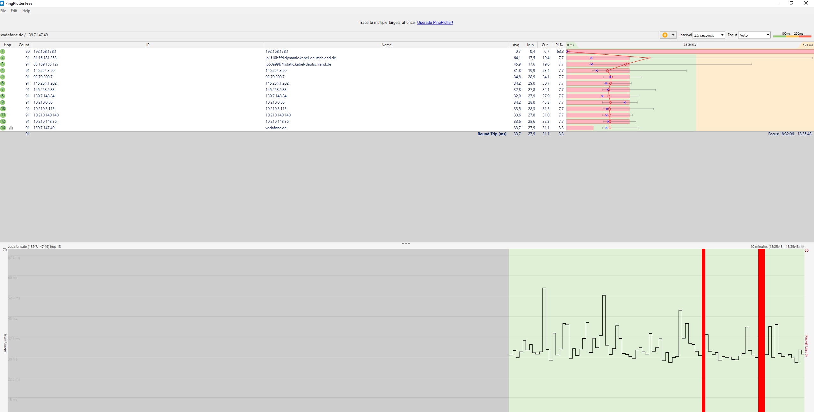Click the hop 13 timeline graph icon
814x412 pixels.
[11, 128]
